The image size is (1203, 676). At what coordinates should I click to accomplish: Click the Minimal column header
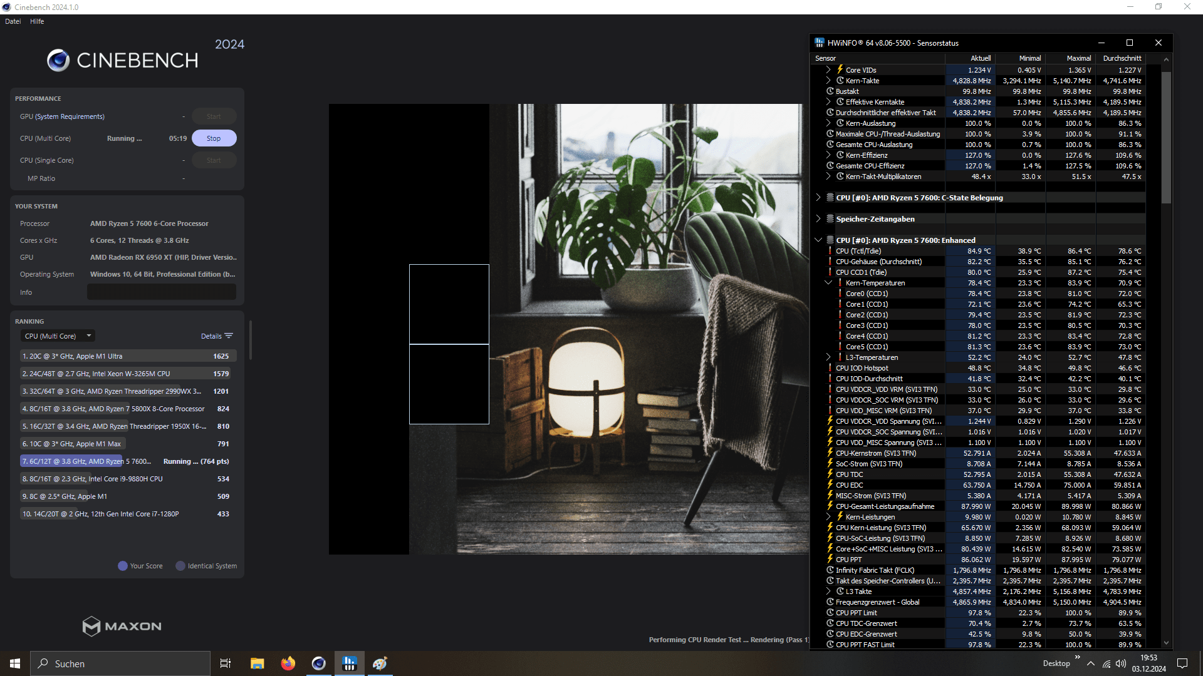pos(1020,58)
